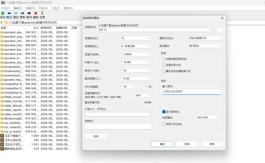Click the 7-Zip app icon in title bar
This screenshot has height=163, width=265.
point(3,3)
